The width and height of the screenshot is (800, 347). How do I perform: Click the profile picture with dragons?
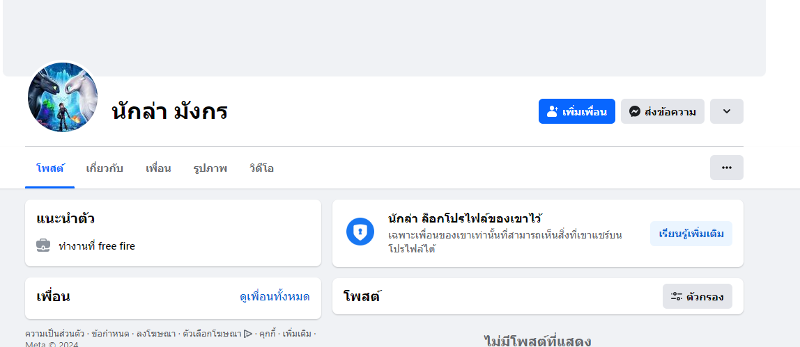(63, 97)
